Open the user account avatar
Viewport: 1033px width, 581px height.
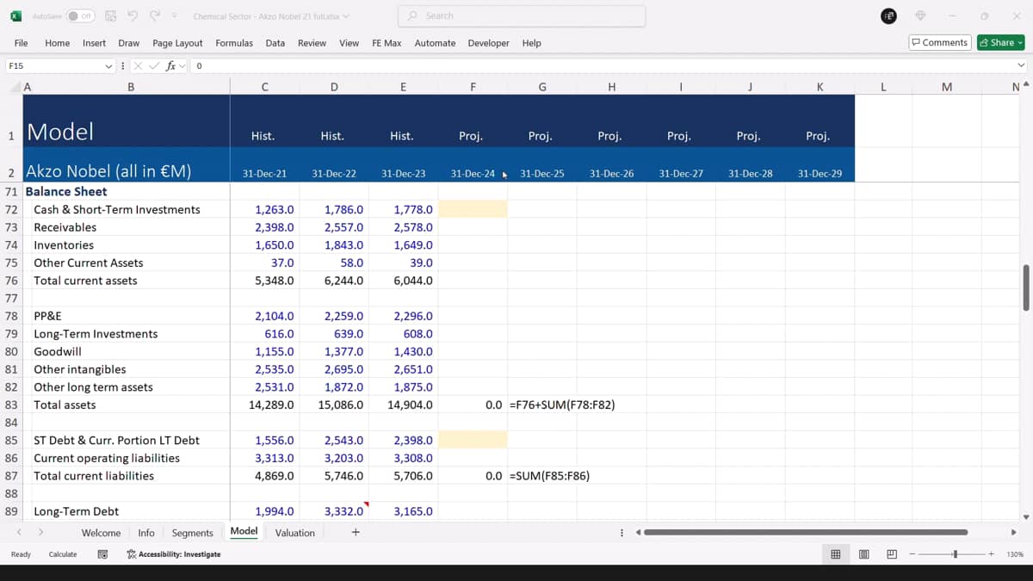point(889,16)
